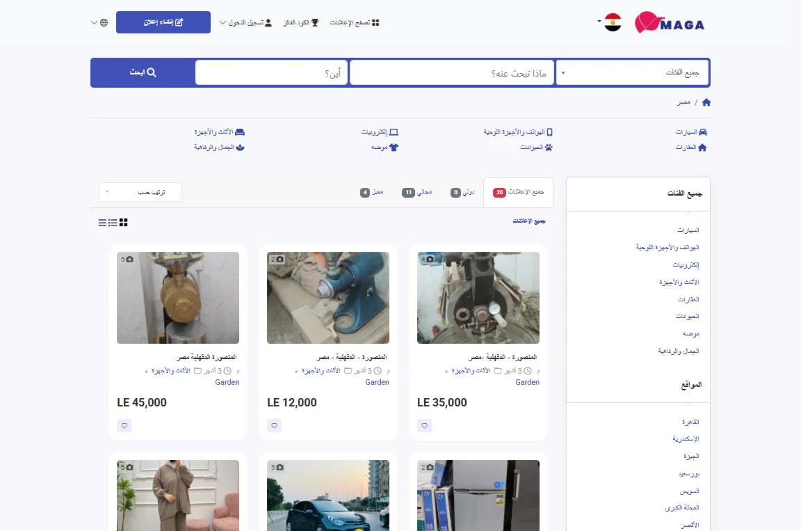Click the home icon in the breadcrumb
This screenshot has width=801, height=531.
pos(706,102)
